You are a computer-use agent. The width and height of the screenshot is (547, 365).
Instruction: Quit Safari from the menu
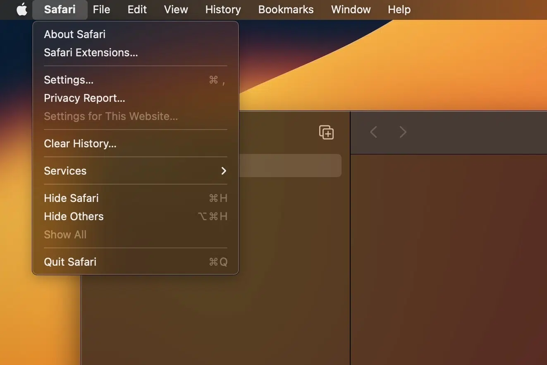click(x=70, y=262)
